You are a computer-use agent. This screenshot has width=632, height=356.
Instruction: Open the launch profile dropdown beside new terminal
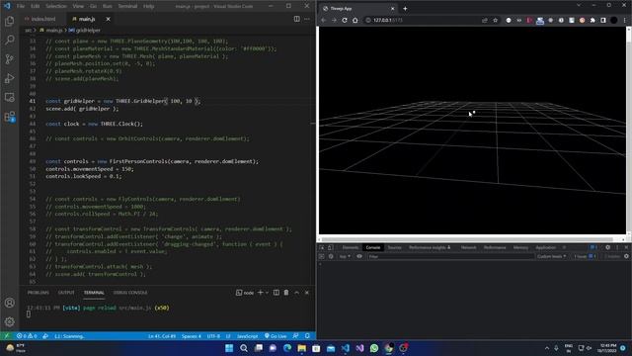[267, 293]
